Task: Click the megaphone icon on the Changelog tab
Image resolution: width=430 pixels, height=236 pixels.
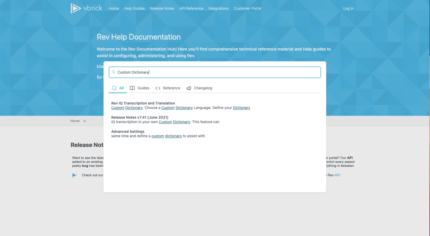Action: pyautogui.click(x=188, y=88)
